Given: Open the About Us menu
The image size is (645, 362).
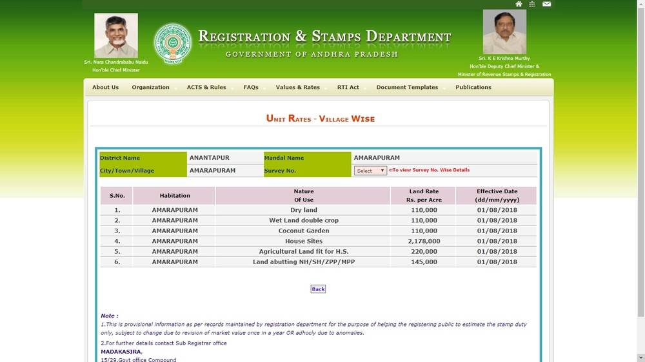Looking at the screenshot, I should tap(105, 87).
